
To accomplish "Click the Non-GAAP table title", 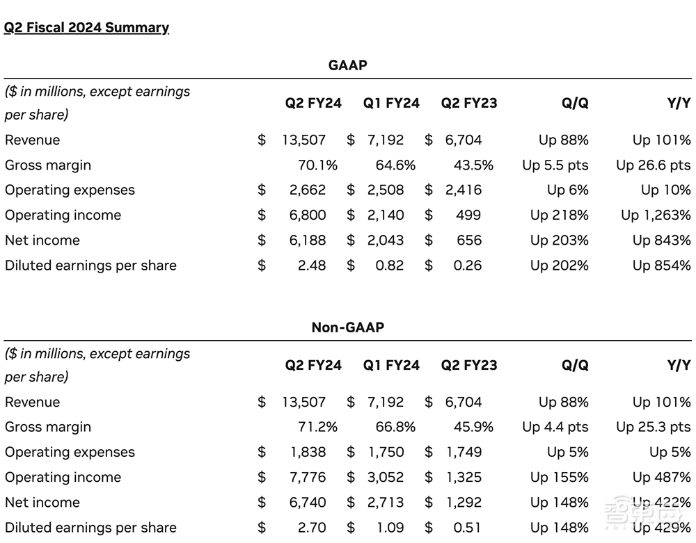I will 347,327.
